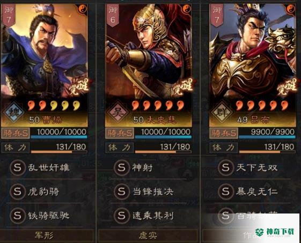Open the 虎豹骑 skill entry
Screen dimensions: 301x243
coord(44,192)
